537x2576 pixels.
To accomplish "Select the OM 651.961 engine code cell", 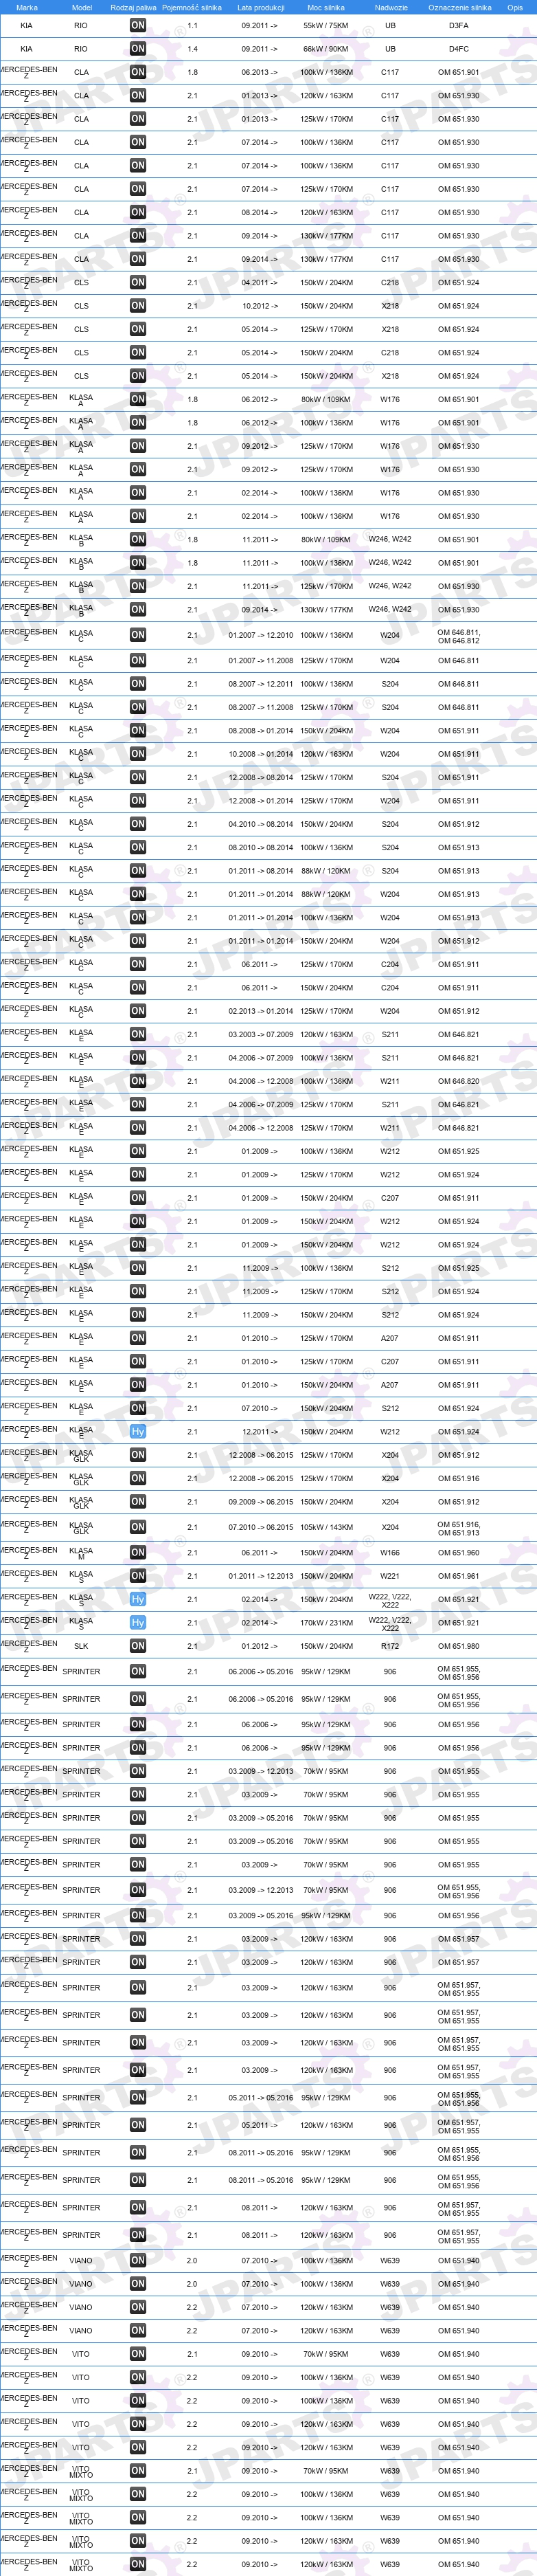I will [458, 1576].
